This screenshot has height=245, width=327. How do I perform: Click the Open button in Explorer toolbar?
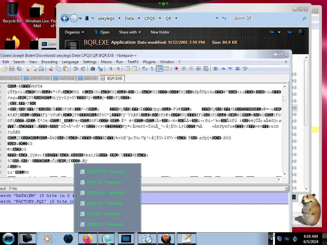pos(102,32)
